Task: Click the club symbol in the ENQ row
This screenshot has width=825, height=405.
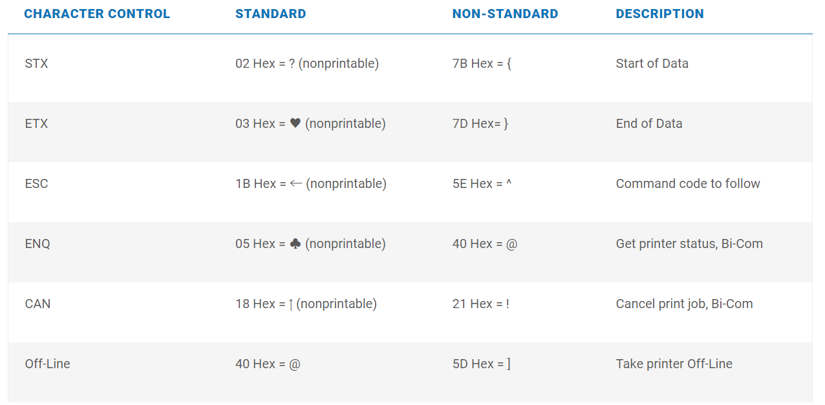Action: (x=295, y=244)
